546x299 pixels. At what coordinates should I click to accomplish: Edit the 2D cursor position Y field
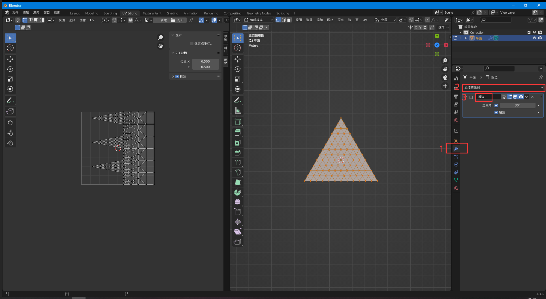(x=206, y=67)
